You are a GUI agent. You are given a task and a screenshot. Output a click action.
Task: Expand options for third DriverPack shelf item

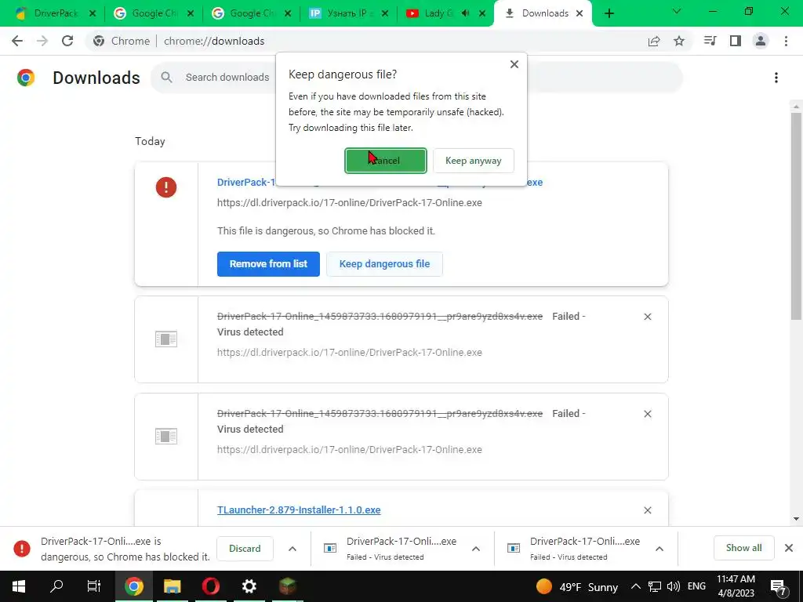pos(659,549)
